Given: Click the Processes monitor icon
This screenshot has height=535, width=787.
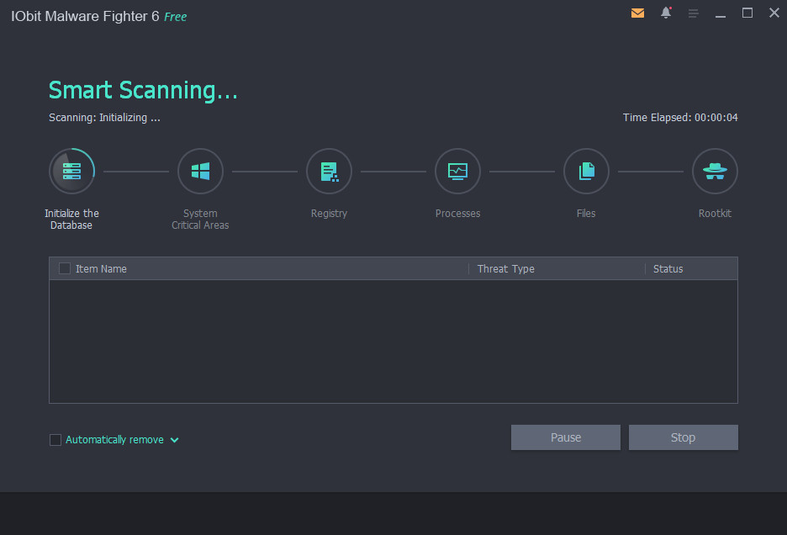Looking at the screenshot, I should coord(457,172).
